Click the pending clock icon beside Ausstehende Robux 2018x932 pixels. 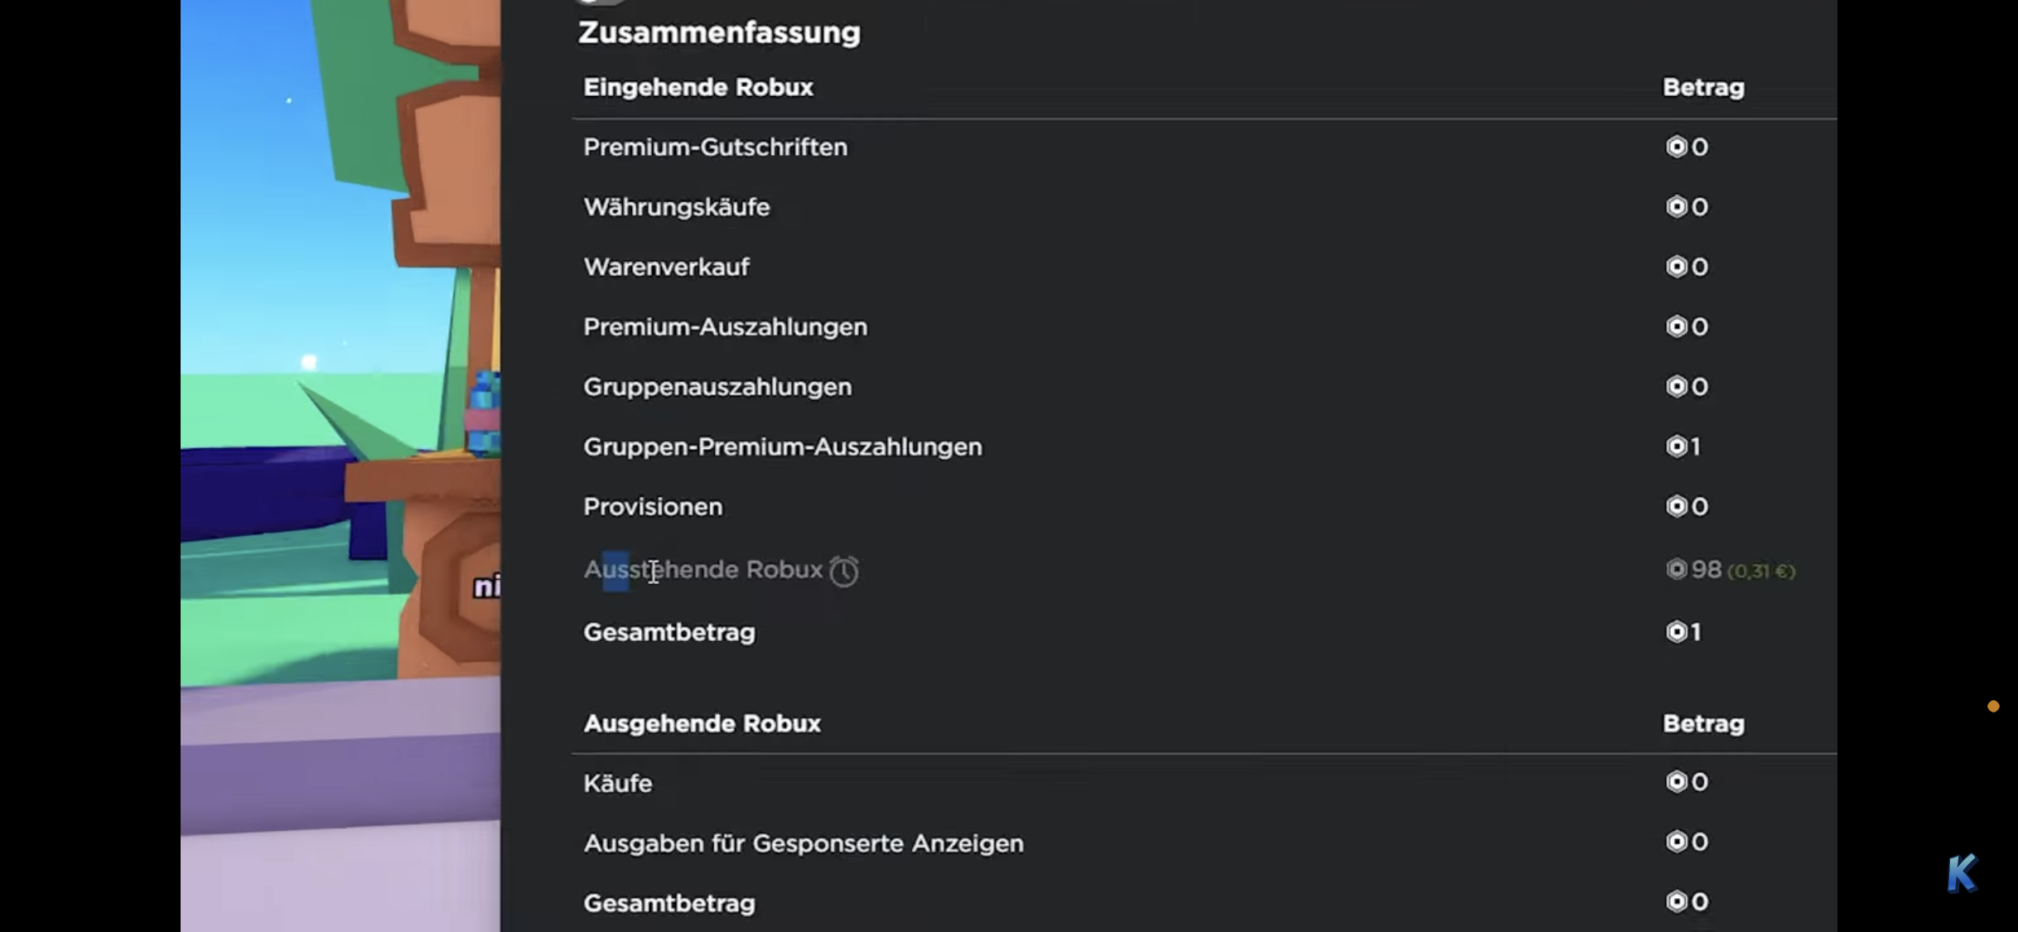(x=843, y=570)
